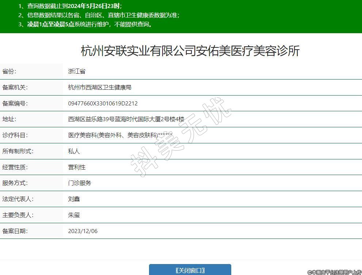Image resolution: width=362 pixels, height=275 pixels.
Task: Click the 所有制形式 value 私人
Action: (74, 151)
